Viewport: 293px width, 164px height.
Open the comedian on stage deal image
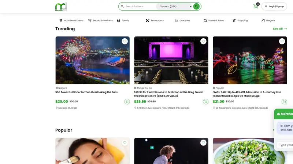(x=171, y=151)
